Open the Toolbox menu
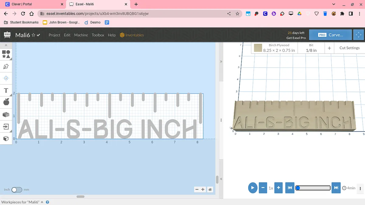Viewport: 365px width, 205px height. coord(98,35)
